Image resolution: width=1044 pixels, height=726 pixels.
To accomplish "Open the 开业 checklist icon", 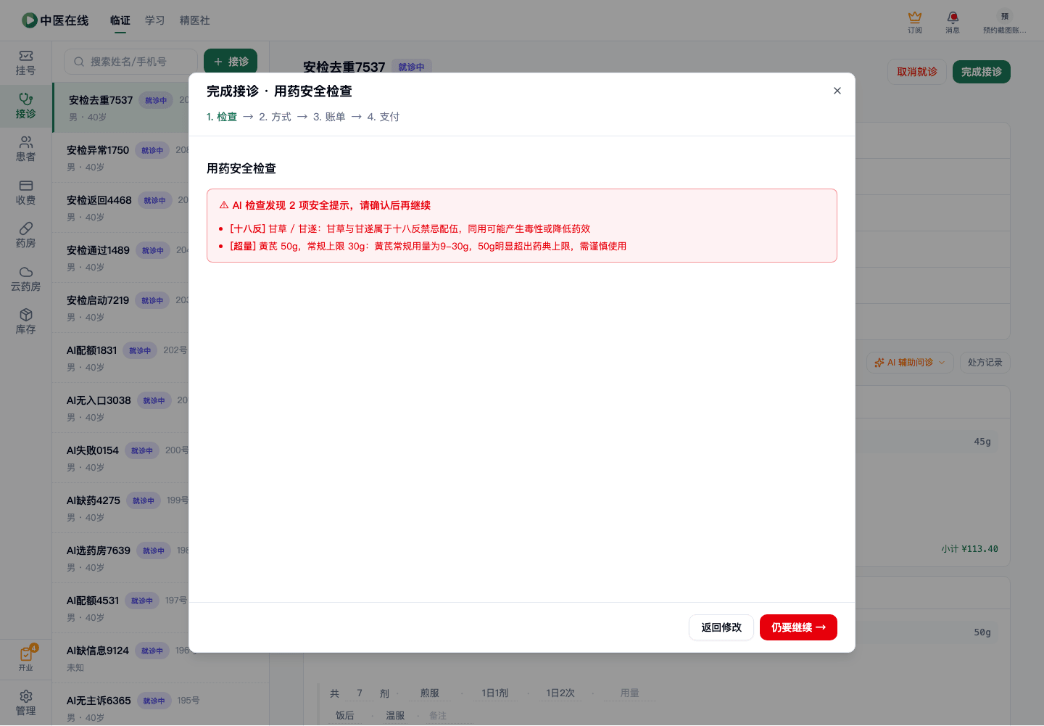I will [26, 659].
